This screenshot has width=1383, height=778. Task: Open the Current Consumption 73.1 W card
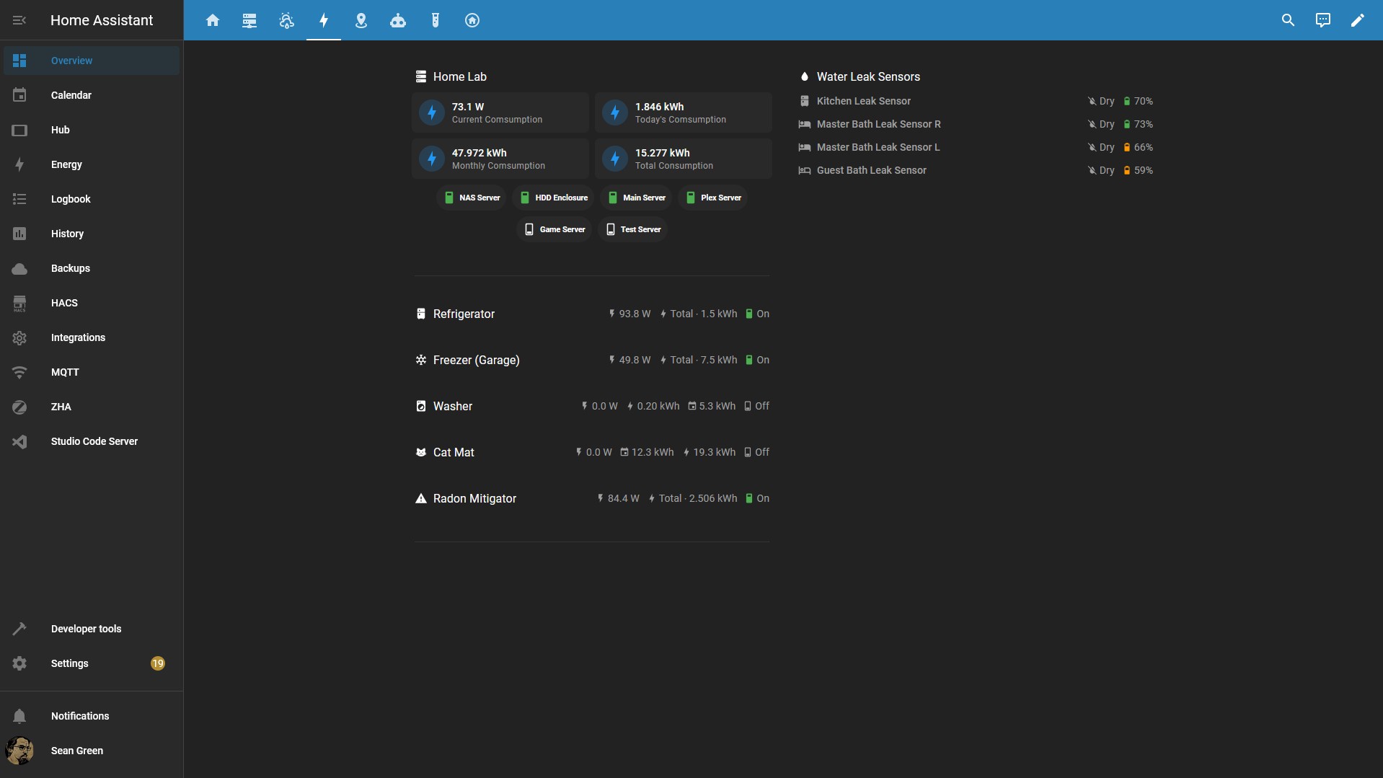pos(500,112)
